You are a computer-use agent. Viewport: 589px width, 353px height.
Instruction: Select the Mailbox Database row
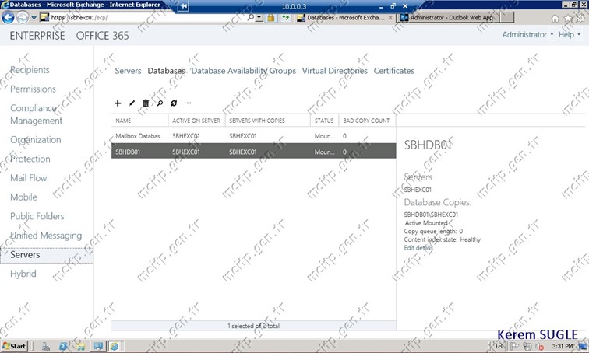(x=253, y=136)
